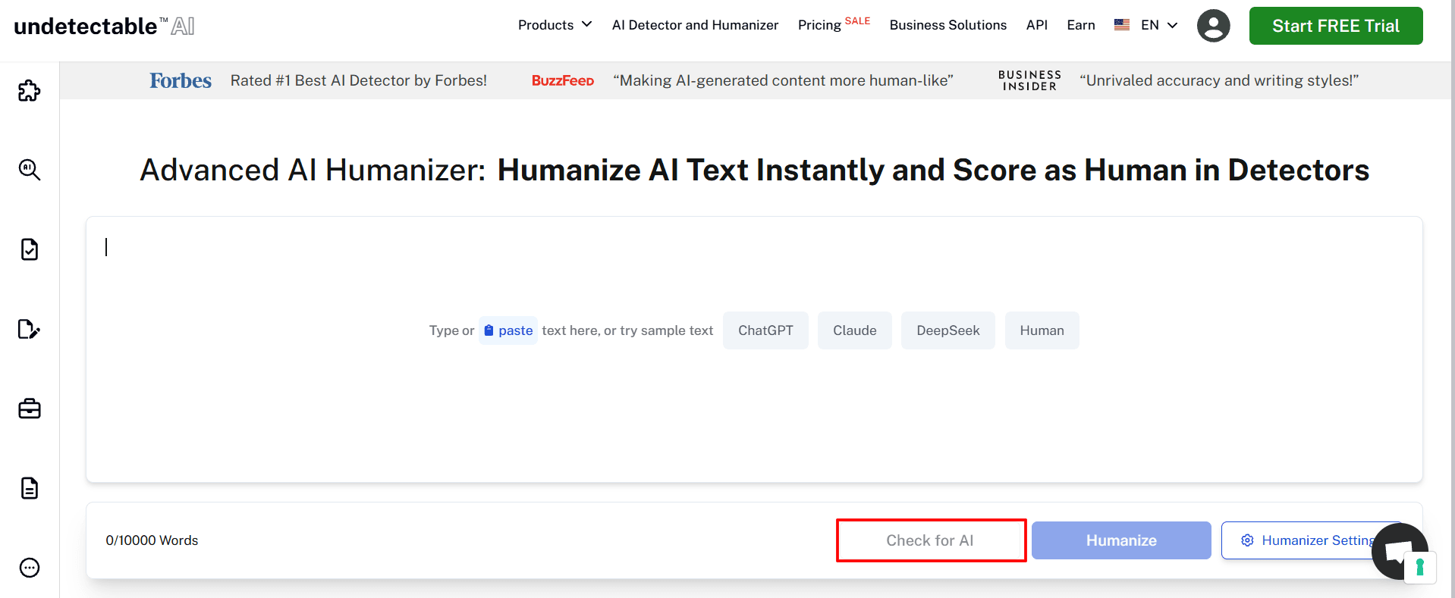Click the US flag language icon
1455x598 pixels.
tap(1122, 25)
